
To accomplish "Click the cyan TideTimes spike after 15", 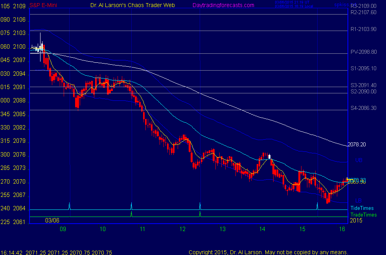I will click(x=317, y=206).
